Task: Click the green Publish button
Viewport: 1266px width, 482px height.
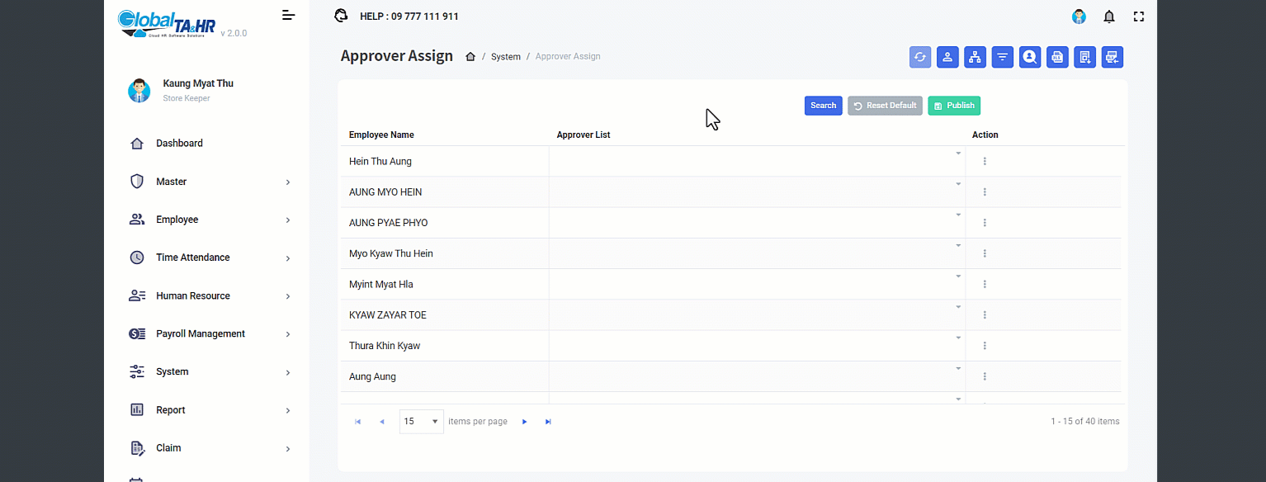Action: pos(953,106)
